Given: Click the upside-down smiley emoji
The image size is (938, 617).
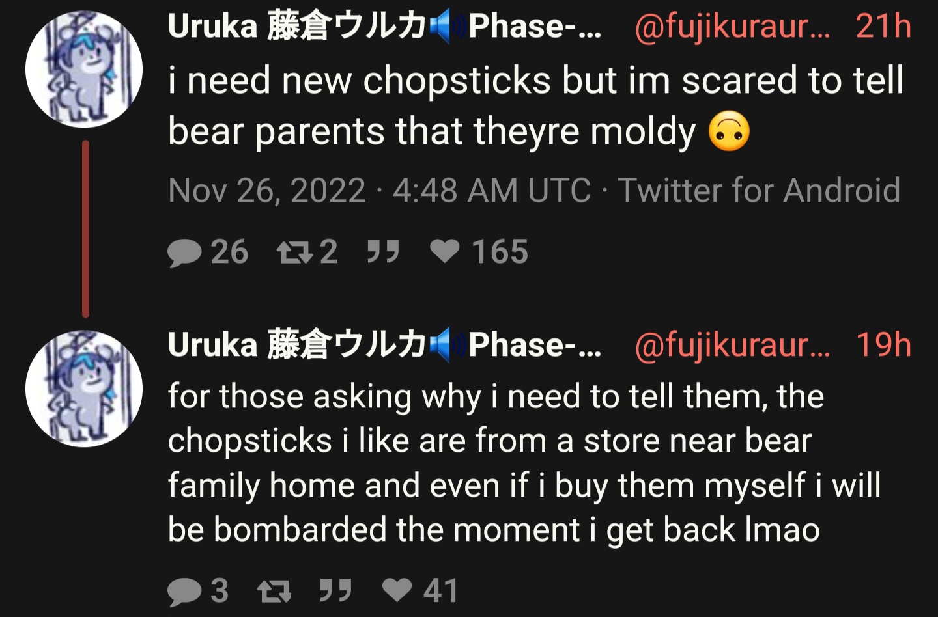Looking at the screenshot, I should (x=729, y=131).
